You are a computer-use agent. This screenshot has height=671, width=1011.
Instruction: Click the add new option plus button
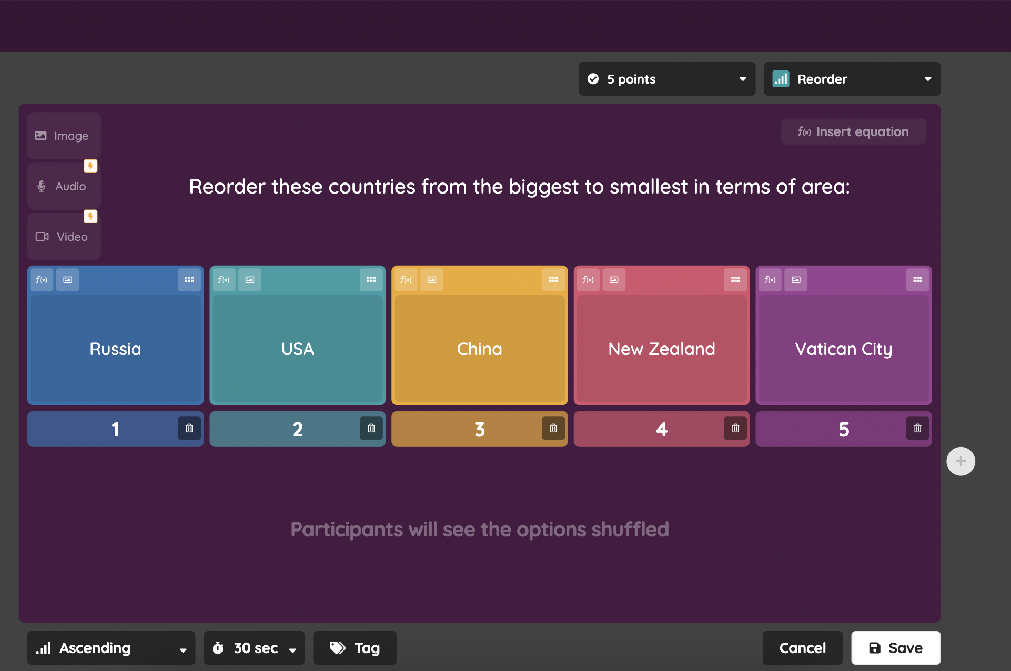point(962,461)
